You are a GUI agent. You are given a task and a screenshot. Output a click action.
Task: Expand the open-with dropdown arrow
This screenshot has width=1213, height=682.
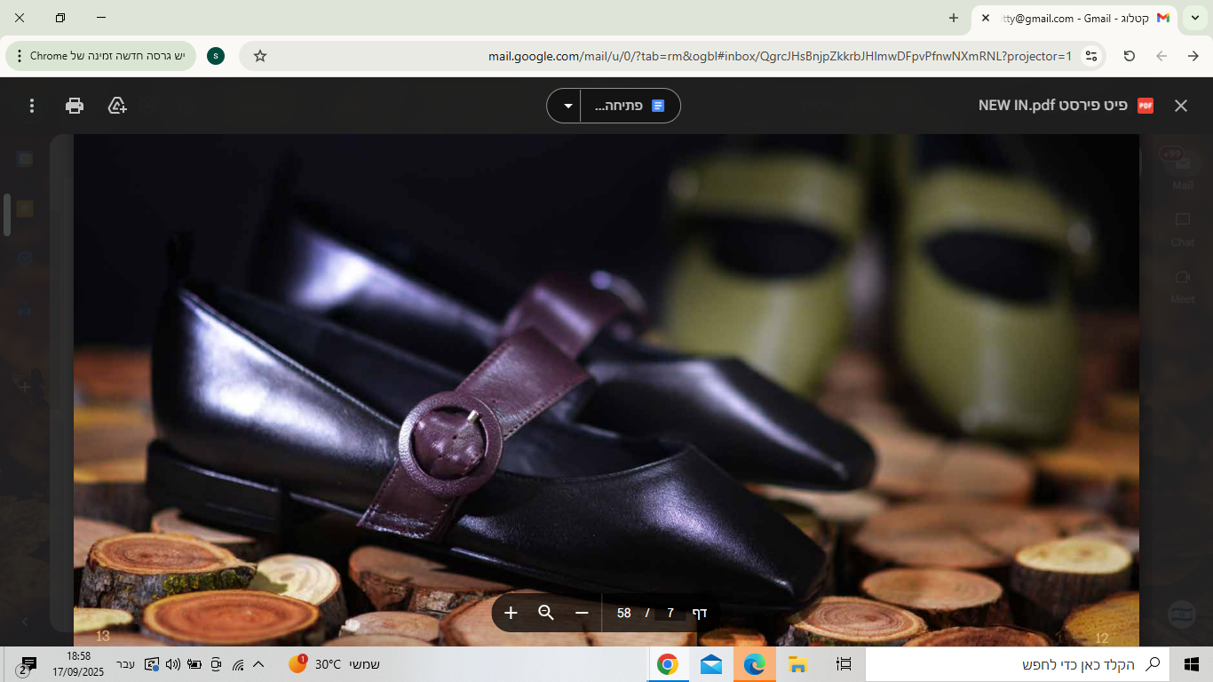point(567,106)
